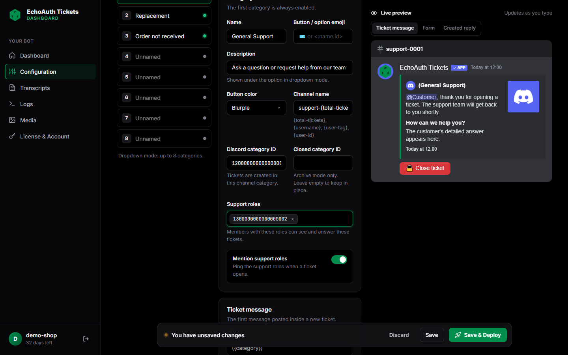
Task: Remove the 1300000000000000002 role tag
Action: pos(293,219)
